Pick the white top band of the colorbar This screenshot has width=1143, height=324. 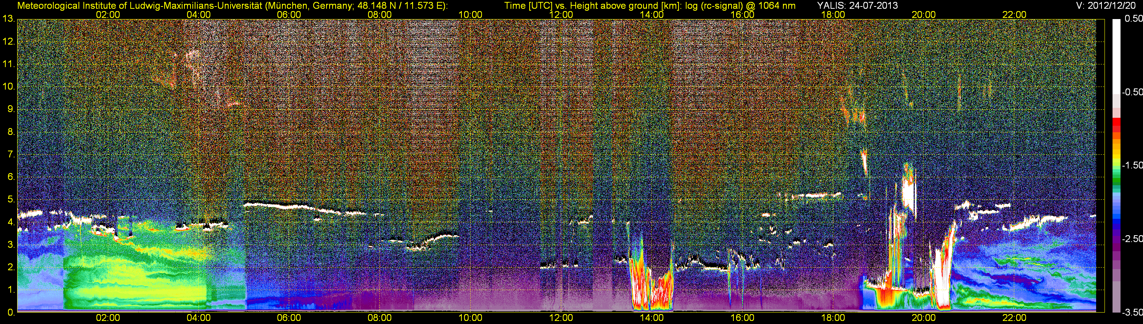coord(1116,56)
